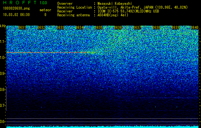Click the 0640 time marker
201x128 pixels.
(195, 28)
